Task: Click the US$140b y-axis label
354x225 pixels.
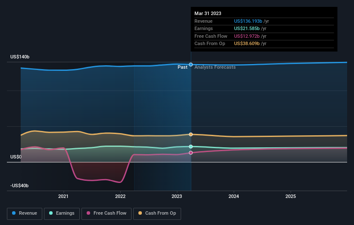Action: click(x=20, y=57)
